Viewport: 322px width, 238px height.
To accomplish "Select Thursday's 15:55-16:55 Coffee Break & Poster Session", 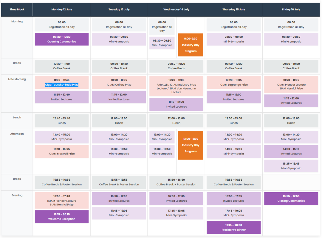I will click(x=234, y=182).
